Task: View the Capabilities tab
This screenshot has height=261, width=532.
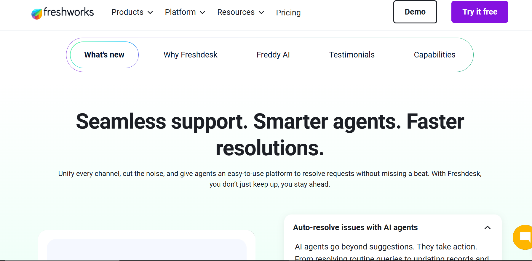Action: click(x=434, y=55)
